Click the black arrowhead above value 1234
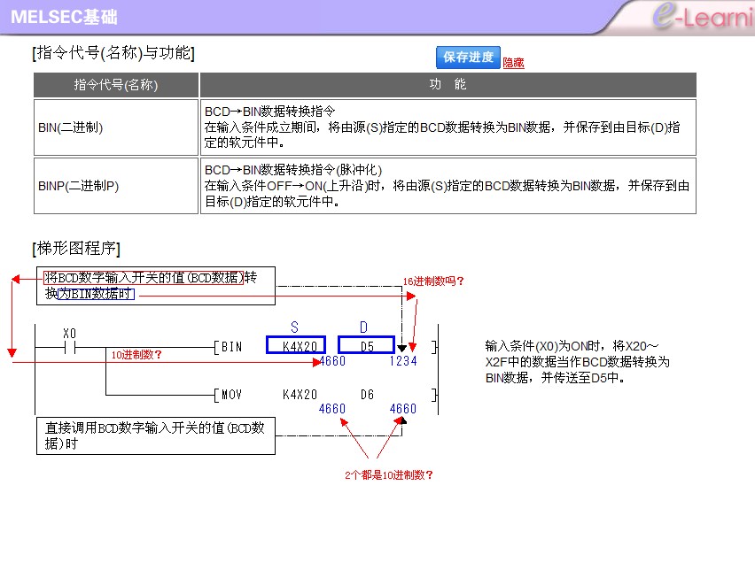755x570 pixels. pyautogui.click(x=403, y=348)
